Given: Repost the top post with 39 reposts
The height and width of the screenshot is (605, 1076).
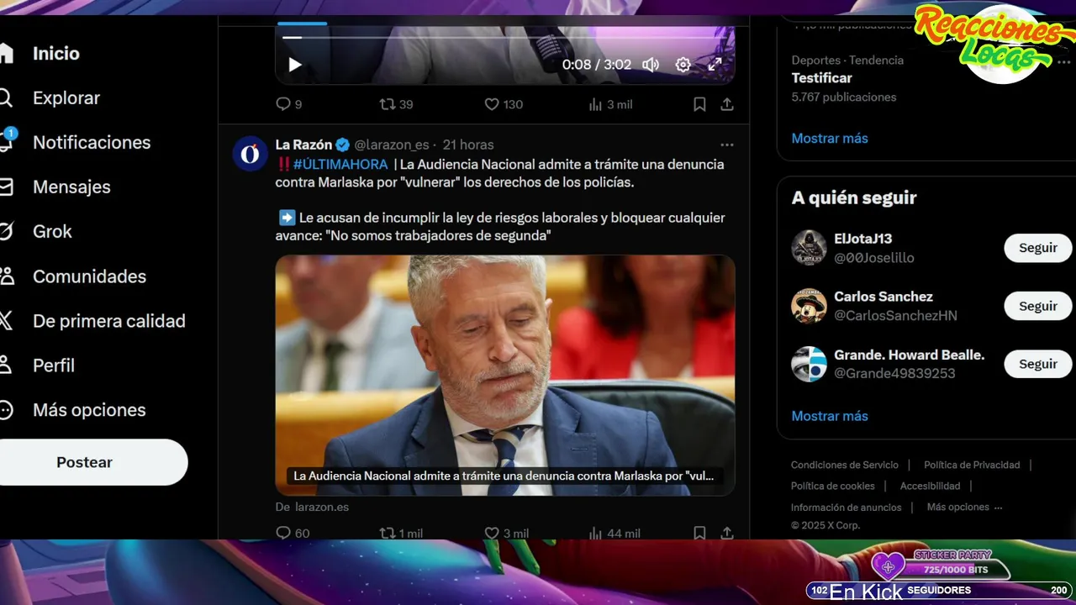Looking at the screenshot, I should click(x=396, y=104).
